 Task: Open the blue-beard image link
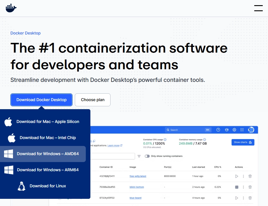pos(136,198)
